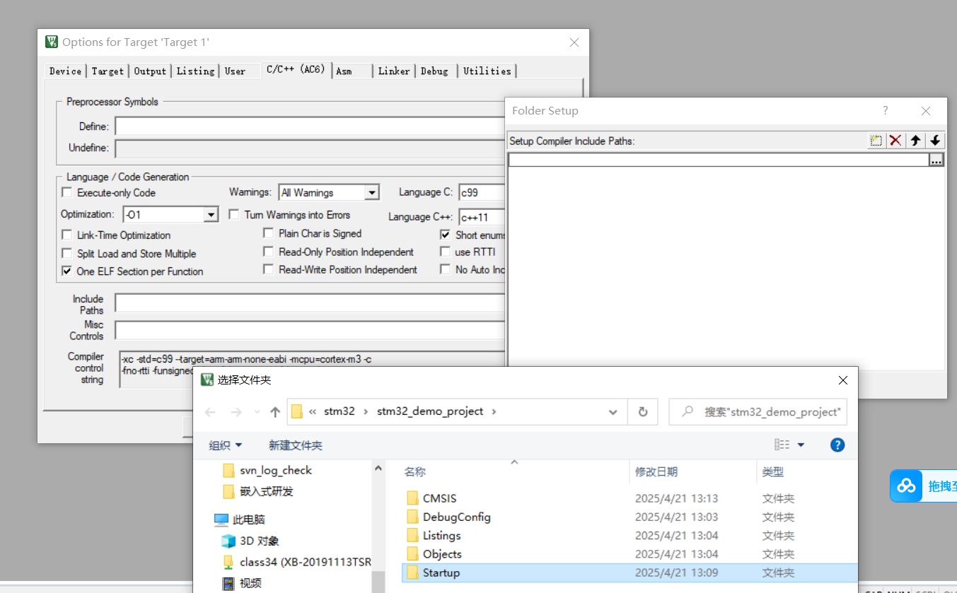
Task: Click the blue help icon in file dialog
Action: pos(837,445)
